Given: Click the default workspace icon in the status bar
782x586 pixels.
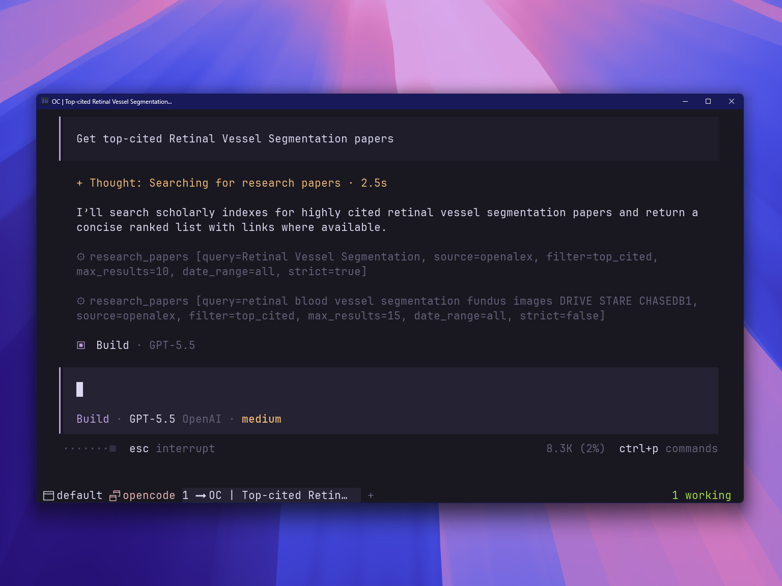Looking at the screenshot, I should 48,495.
